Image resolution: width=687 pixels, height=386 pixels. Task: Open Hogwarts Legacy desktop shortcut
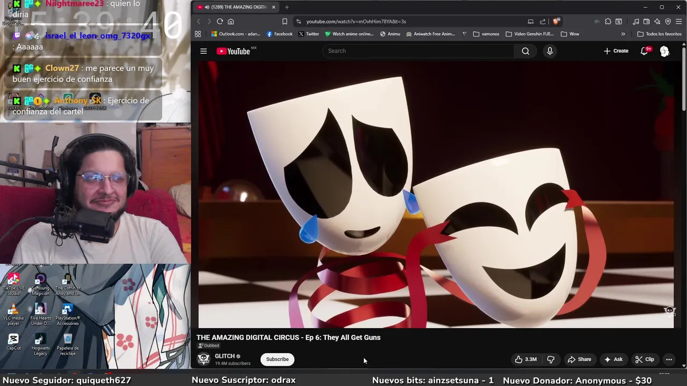pyautogui.click(x=40, y=345)
